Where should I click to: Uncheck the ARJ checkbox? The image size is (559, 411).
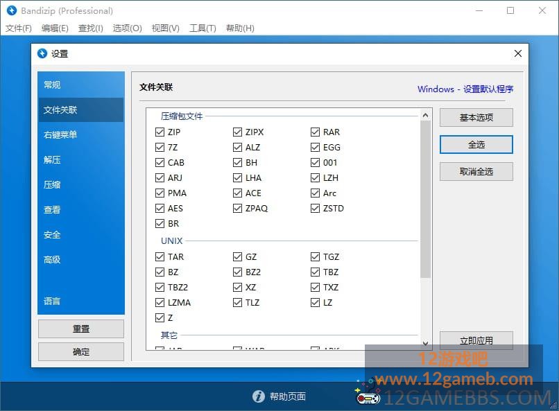click(x=160, y=177)
